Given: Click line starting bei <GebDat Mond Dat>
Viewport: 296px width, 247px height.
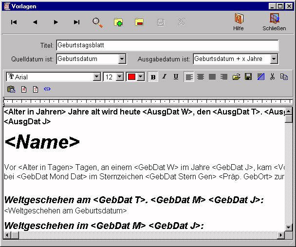Looking at the screenshot, I should (x=144, y=177).
